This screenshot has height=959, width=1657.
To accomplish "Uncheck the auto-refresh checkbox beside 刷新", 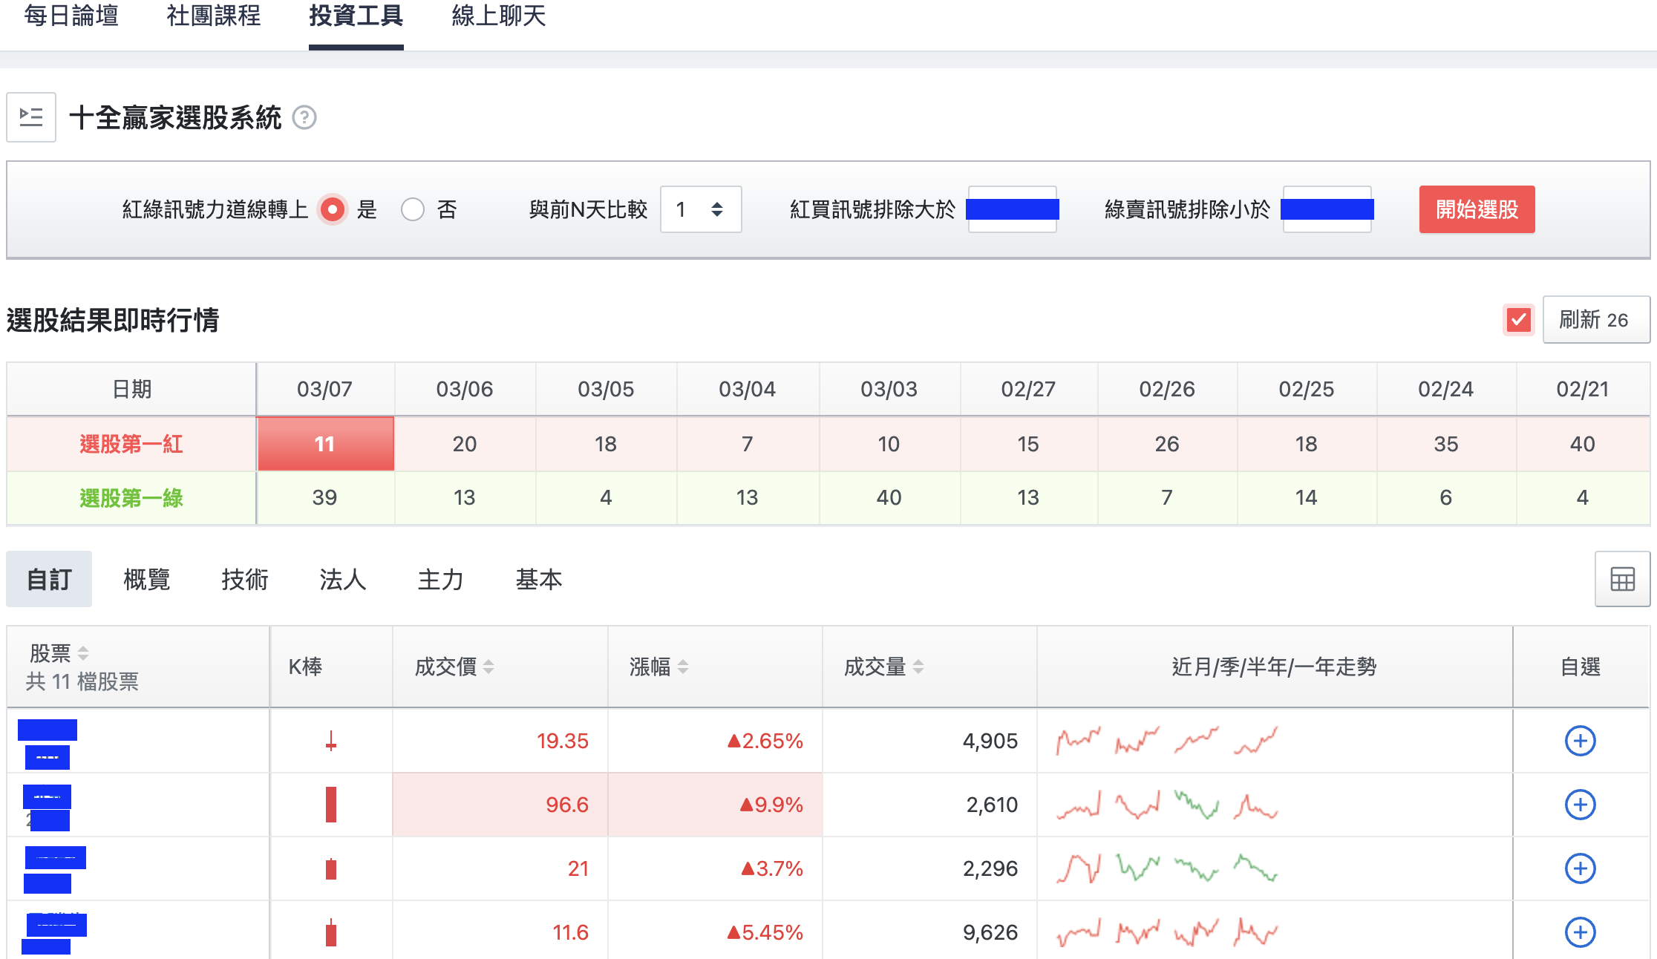I will [1518, 319].
